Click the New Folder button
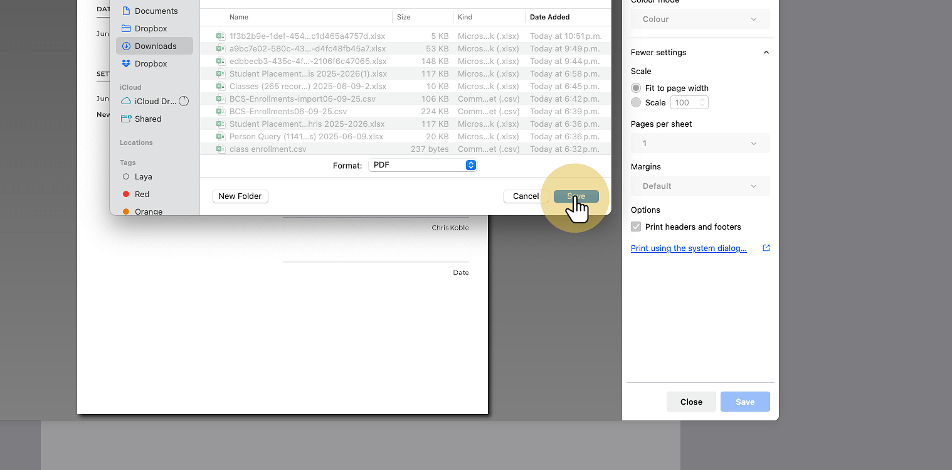Image resolution: width=952 pixels, height=470 pixels. pos(240,196)
